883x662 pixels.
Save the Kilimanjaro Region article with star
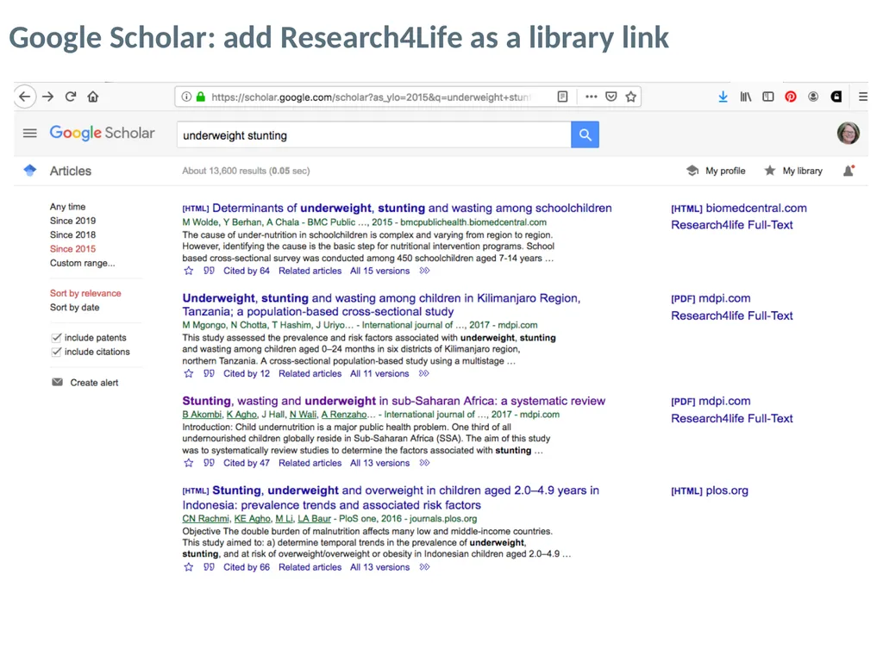point(189,373)
